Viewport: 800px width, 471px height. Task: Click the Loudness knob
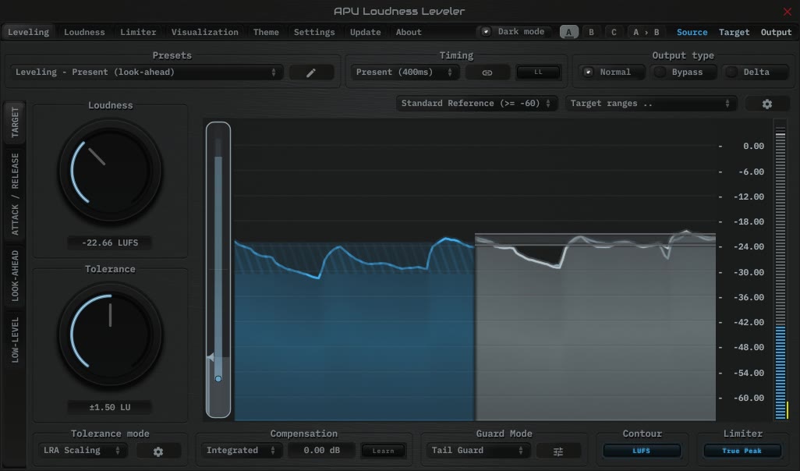(x=110, y=171)
